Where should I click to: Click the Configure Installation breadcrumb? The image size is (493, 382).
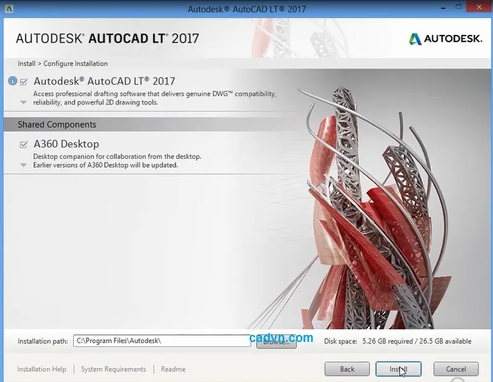(x=76, y=64)
